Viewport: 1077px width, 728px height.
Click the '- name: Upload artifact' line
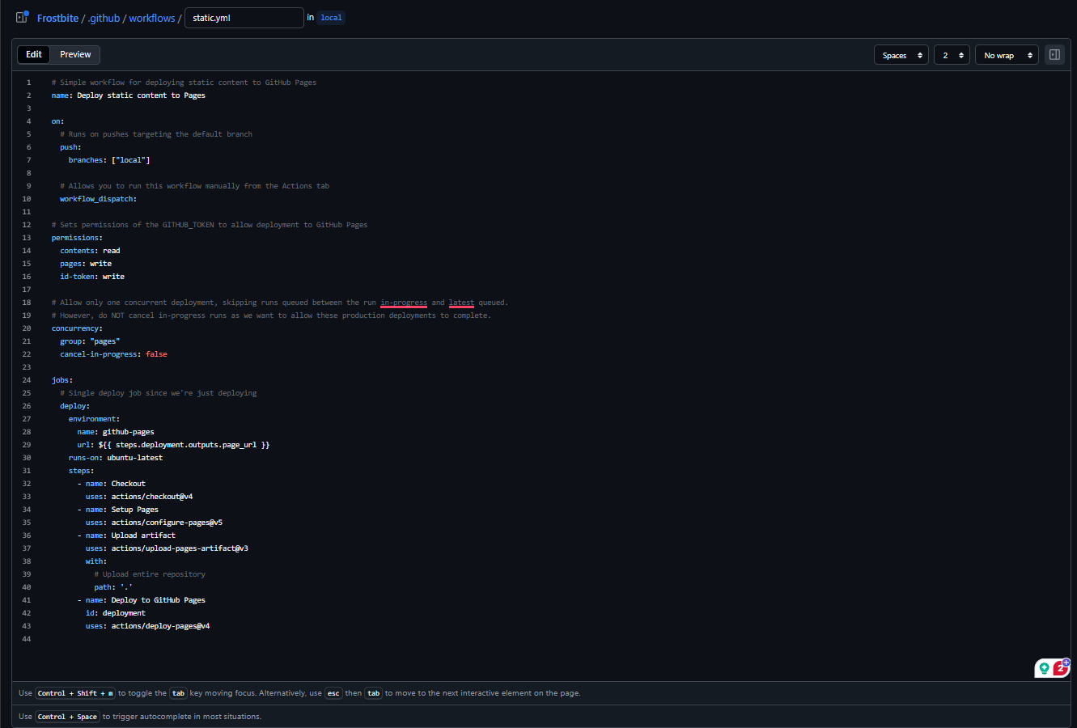pyautogui.click(x=126, y=535)
